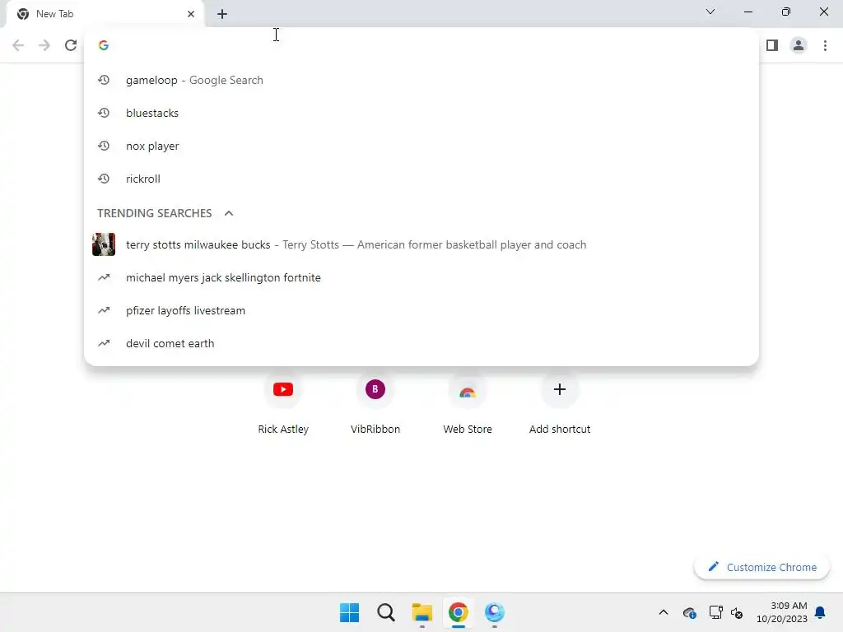Collapse the Trending Searches section

[229, 213]
